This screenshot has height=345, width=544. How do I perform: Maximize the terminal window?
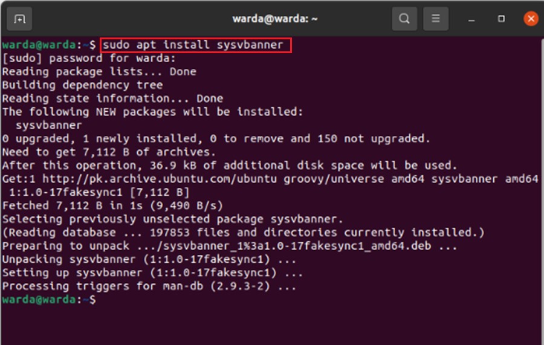point(501,19)
